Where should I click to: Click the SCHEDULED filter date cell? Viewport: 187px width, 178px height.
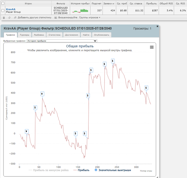(61, 10)
